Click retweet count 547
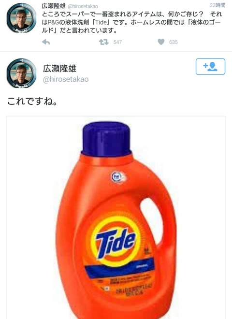Screen dimensions: 232x319 (x=117, y=42)
